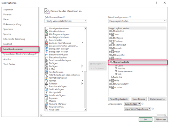Click the Aufsteigend sortieren icon
This screenshot has height=123, width=169.
46,37
